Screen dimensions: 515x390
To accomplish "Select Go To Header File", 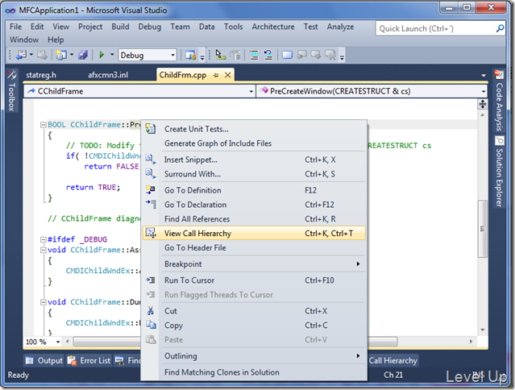I will (254, 247).
